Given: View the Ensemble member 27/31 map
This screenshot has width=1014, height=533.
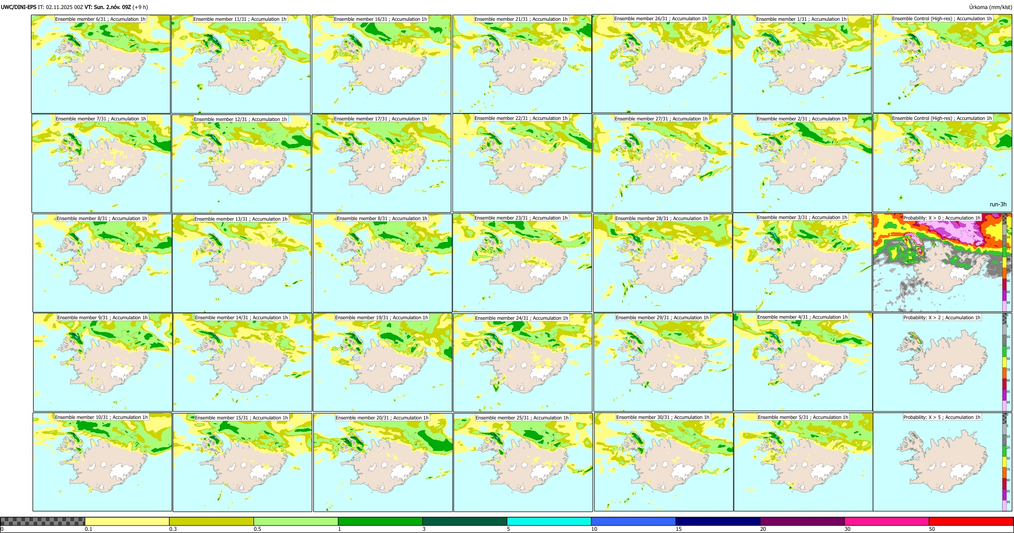Looking at the screenshot, I should [662, 163].
